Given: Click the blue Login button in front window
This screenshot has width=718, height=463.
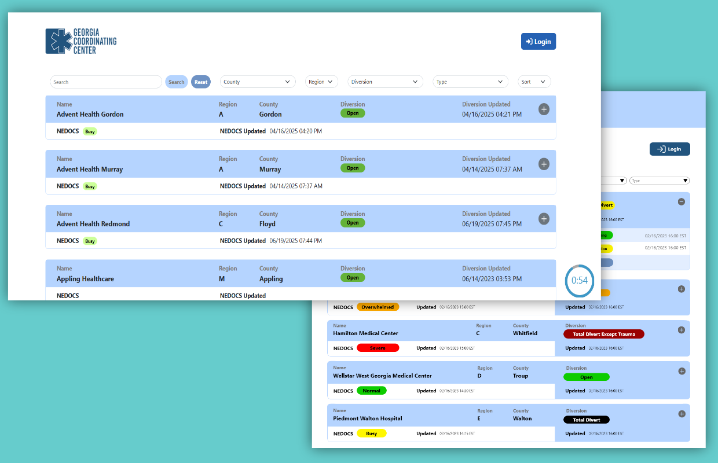Looking at the screenshot, I should click(x=538, y=42).
